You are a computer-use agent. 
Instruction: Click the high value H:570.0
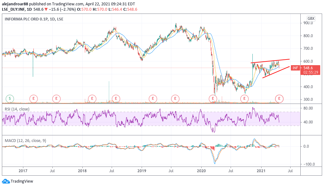pyautogui.click(x=100, y=9)
